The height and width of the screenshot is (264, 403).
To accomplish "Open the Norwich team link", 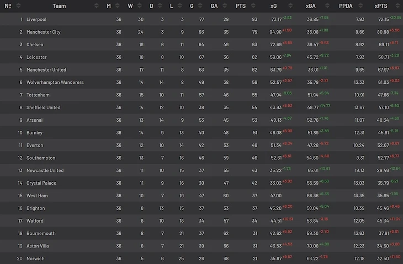I will click(x=35, y=258).
